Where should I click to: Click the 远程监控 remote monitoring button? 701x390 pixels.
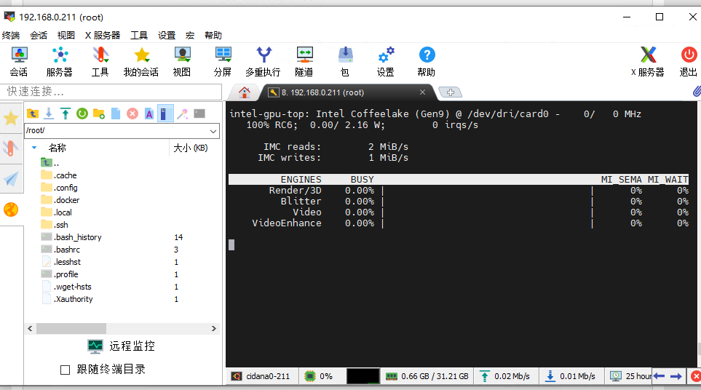122,346
